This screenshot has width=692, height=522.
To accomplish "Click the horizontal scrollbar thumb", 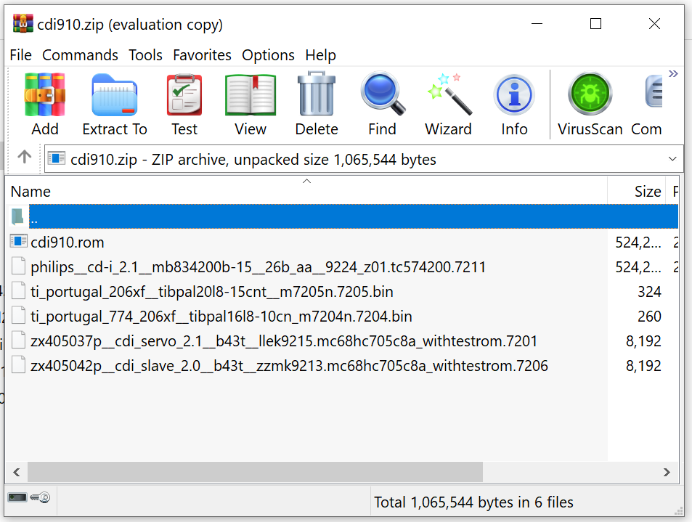I will [x=255, y=472].
